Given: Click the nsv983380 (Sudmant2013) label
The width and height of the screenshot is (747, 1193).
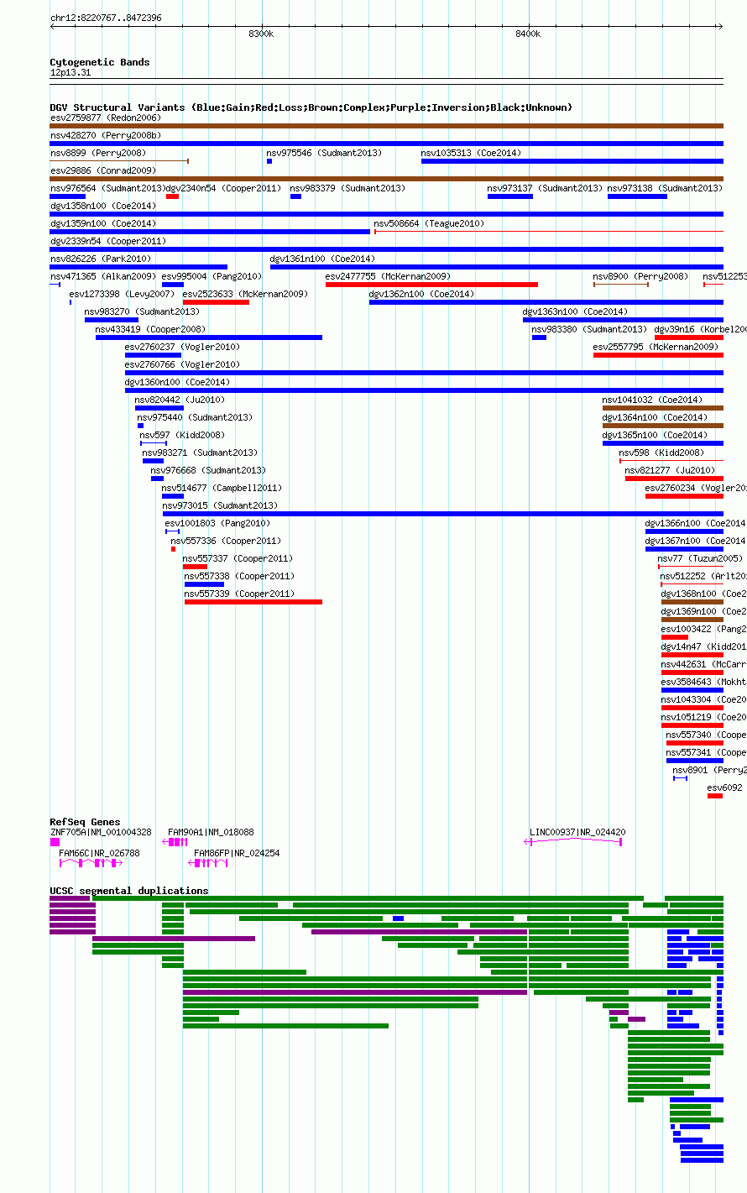Looking at the screenshot, I should [x=589, y=329].
